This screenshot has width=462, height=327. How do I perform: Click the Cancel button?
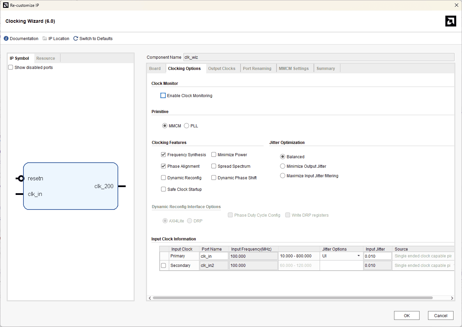coord(440,315)
